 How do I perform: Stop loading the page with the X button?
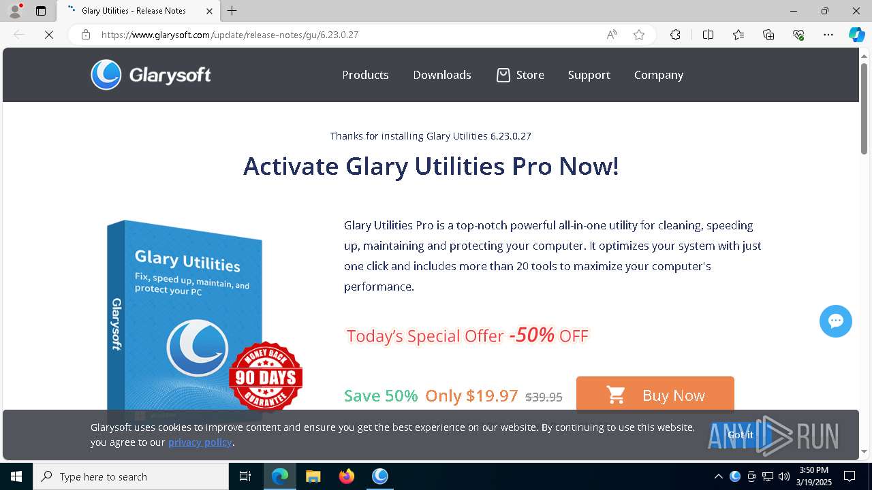[x=49, y=35]
